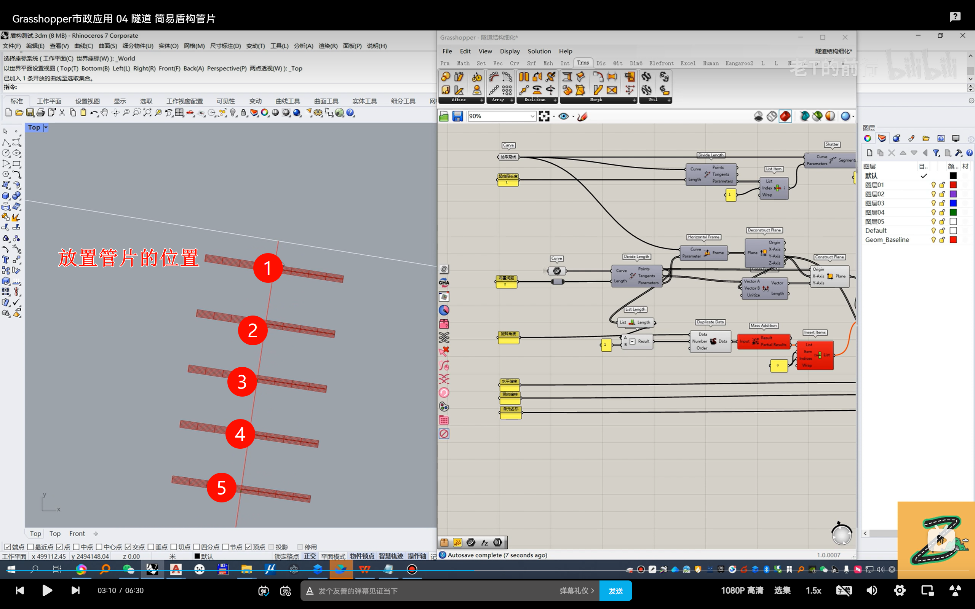Toggle the 端点 osnap checkbox
Viewport: 975px width, 609px height.
pos(8,547)
